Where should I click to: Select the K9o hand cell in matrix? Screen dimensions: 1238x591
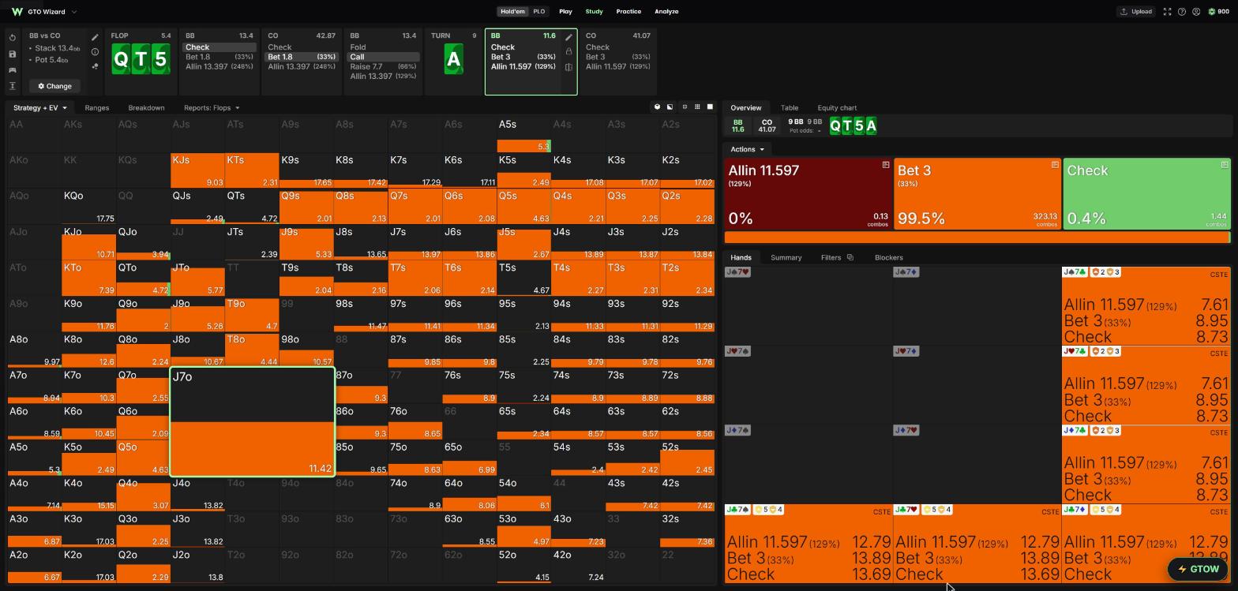(x=89, y=314)
